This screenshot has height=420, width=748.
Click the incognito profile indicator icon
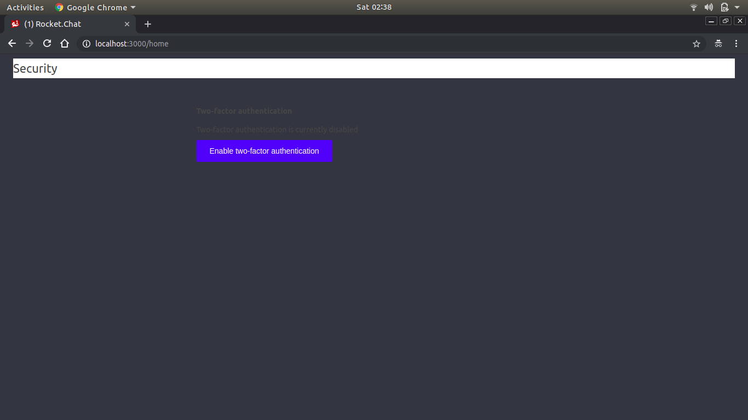718,43
